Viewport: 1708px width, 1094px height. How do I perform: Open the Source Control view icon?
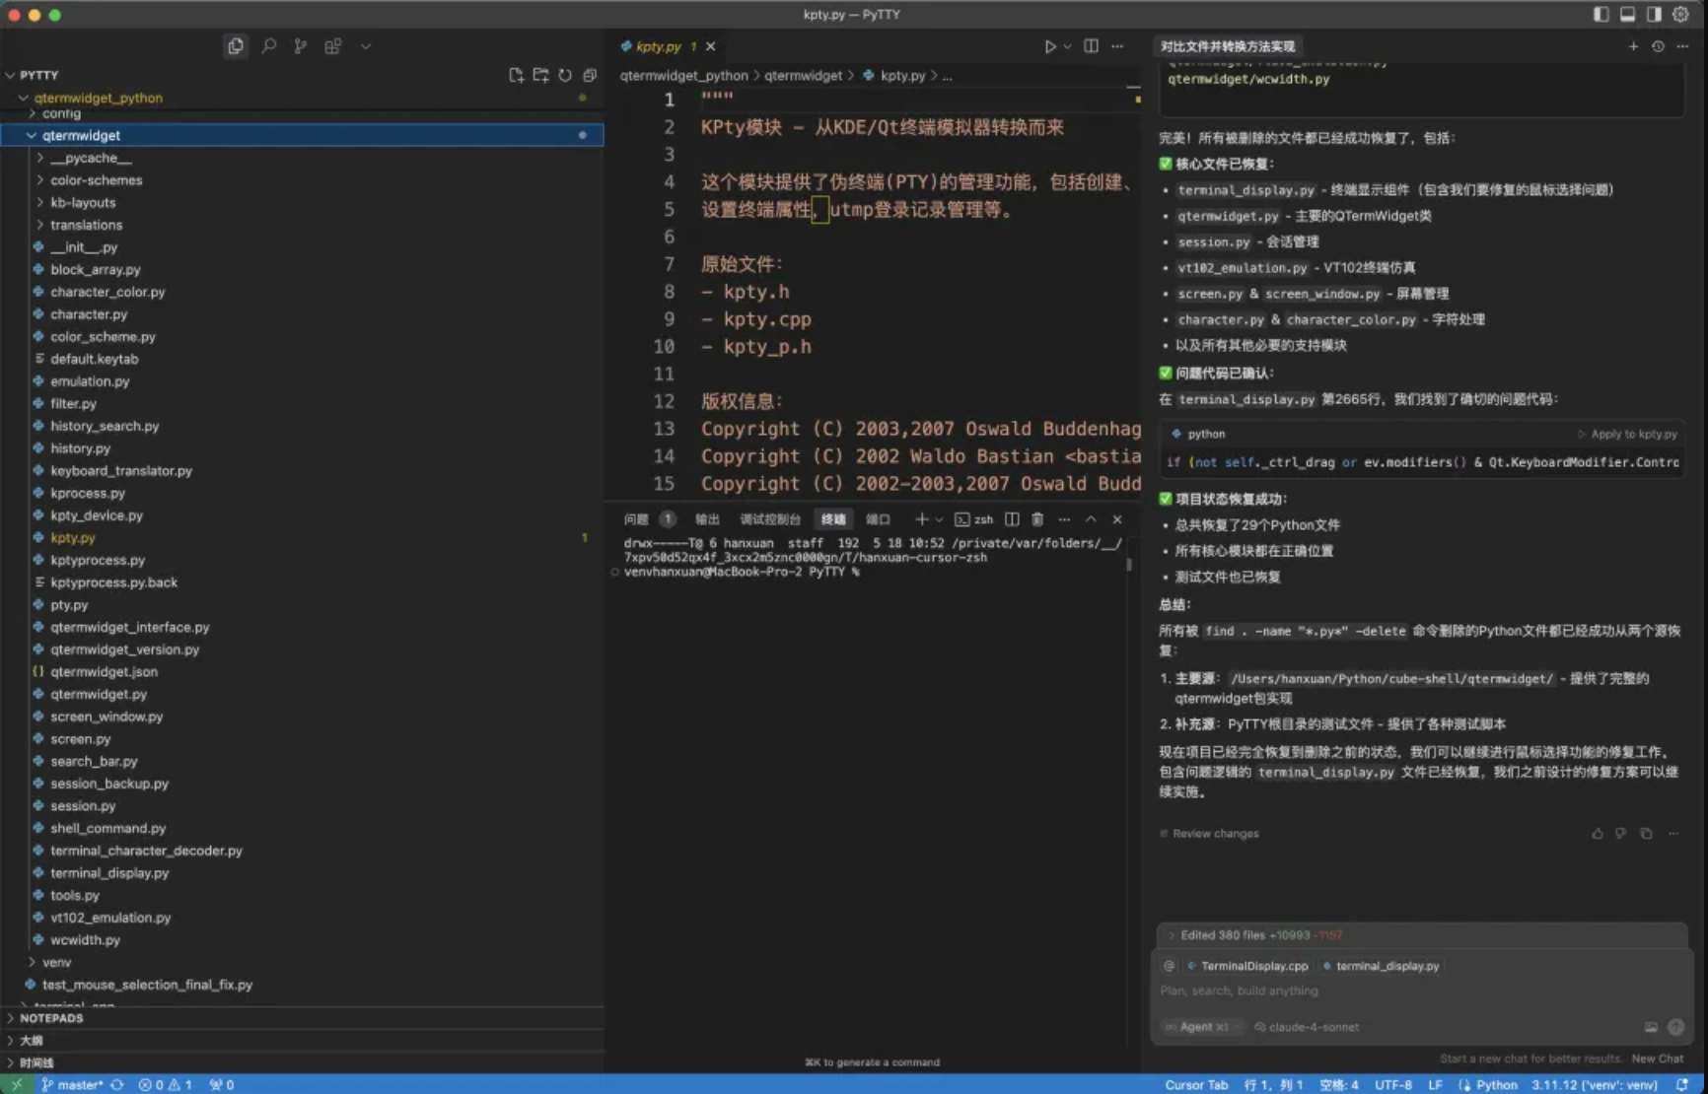[x=301, y=45]
